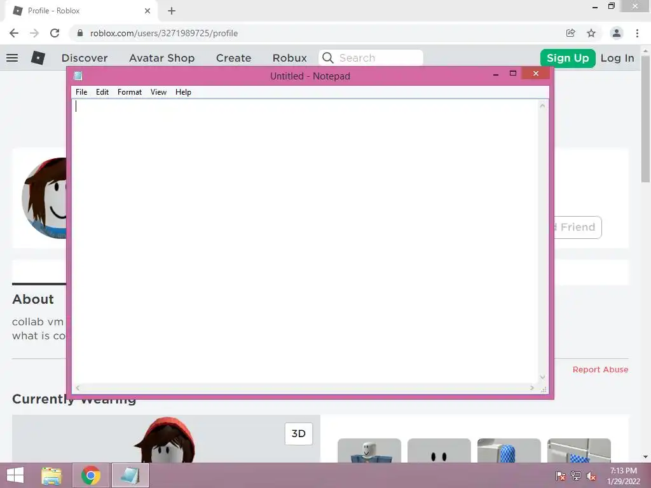Click the browser page scrollbar thumb
651x488 pixels.
(x=645, y=119)
